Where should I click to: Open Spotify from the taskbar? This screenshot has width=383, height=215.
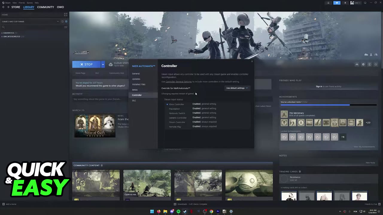pos(178,211)
